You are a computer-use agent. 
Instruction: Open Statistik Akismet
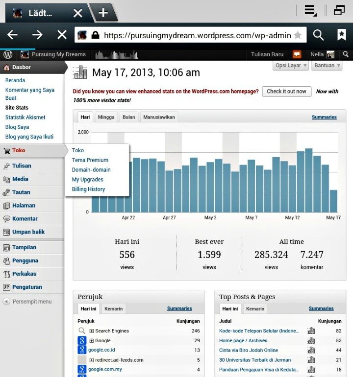[25, 118]
